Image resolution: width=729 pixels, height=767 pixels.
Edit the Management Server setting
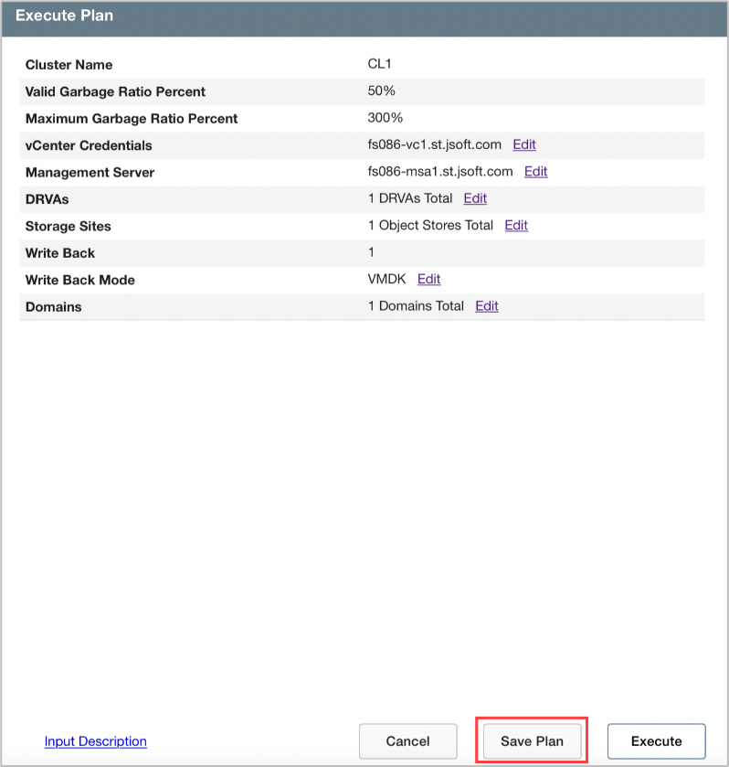tap(535, 171)
